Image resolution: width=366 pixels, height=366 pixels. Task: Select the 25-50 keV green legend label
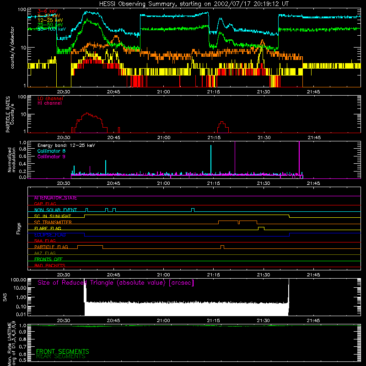pos(50,25)
